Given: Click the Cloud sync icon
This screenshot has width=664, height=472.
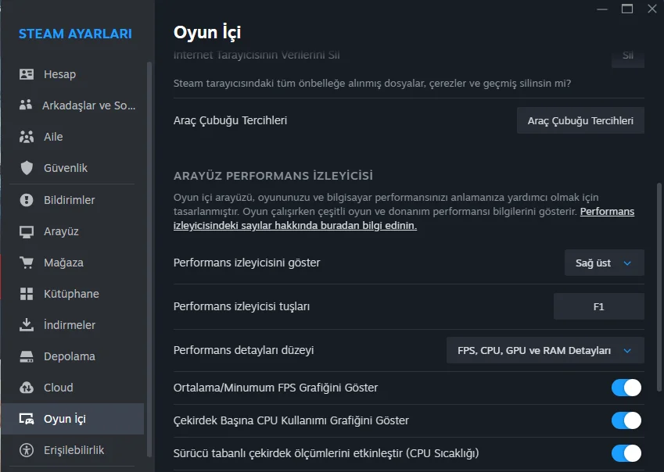Looking at the screenshot, I should (27, 388).
